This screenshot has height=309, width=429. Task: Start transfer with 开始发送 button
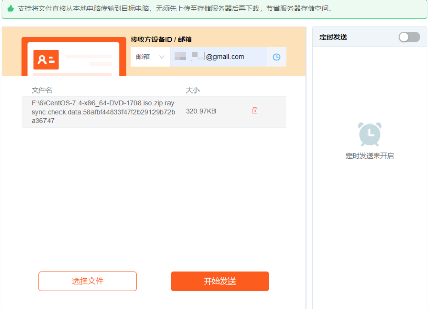pyautogui.click(x=220, y=282)
